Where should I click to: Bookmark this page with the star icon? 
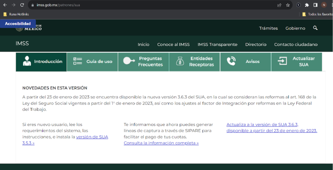288,5
